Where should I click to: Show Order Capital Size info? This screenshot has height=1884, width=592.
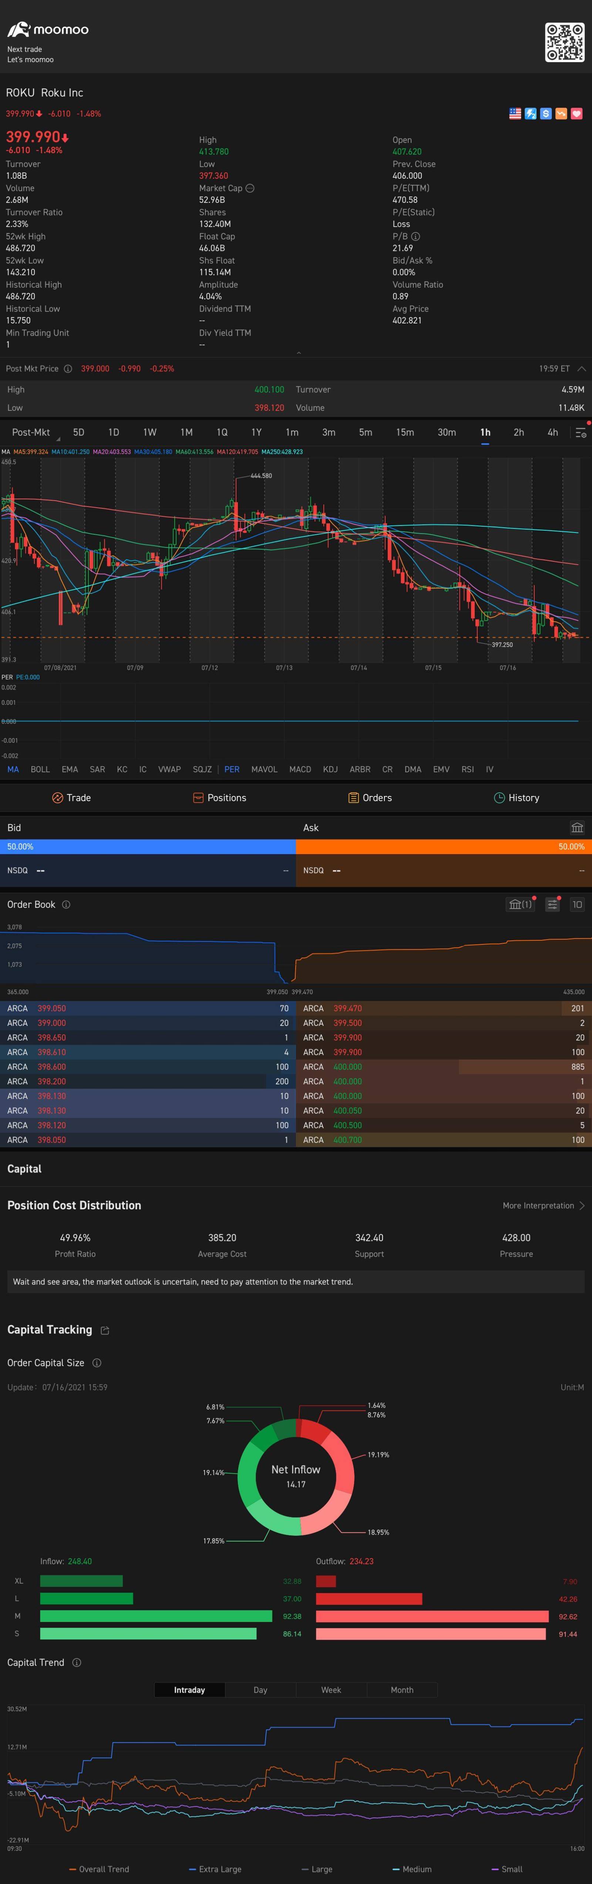click(x=97, y=1363)
